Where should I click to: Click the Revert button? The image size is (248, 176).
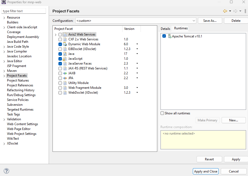(x=209, y=159)
